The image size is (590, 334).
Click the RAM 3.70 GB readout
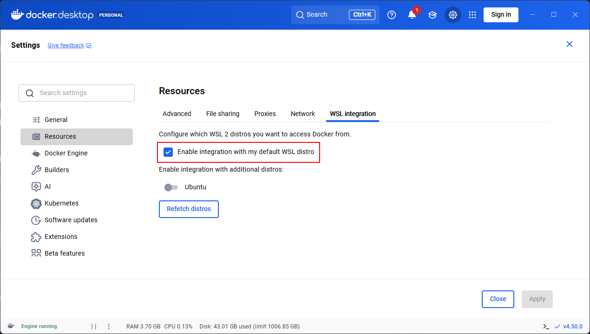(144, 326)
